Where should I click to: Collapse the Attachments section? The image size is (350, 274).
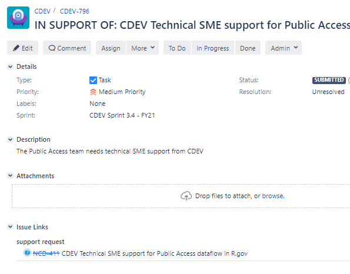pyautogui.click(x=10, y=176)
